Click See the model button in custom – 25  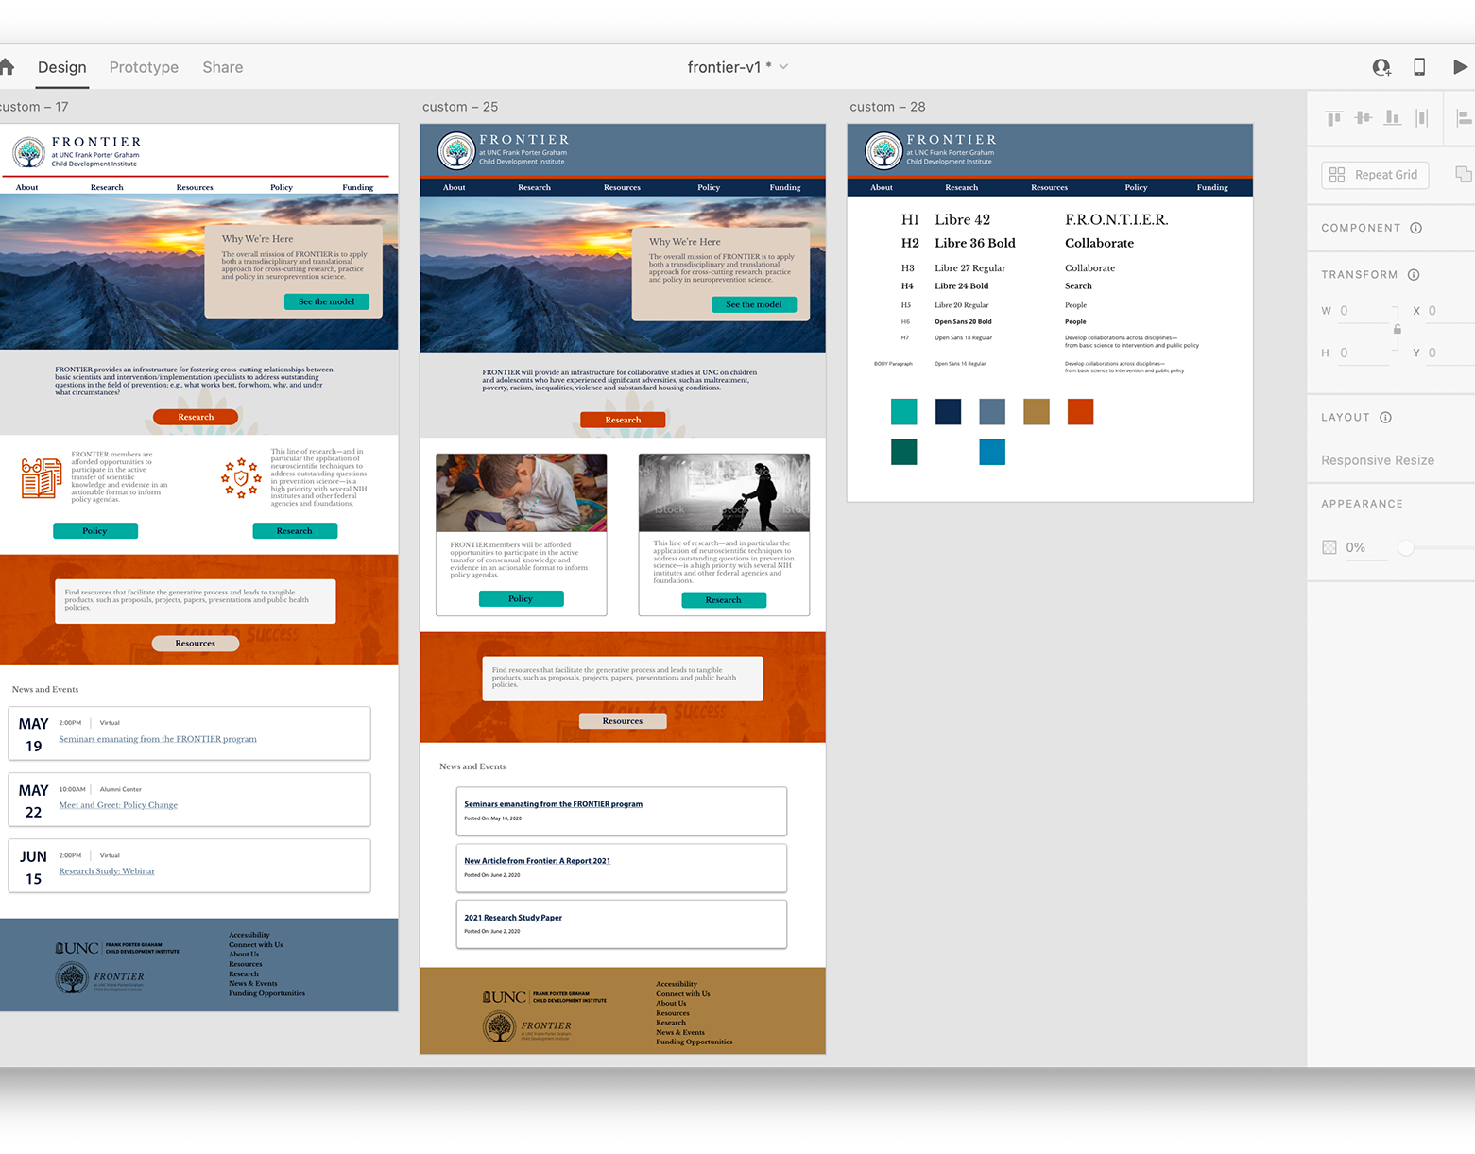(x=754, y=305)
